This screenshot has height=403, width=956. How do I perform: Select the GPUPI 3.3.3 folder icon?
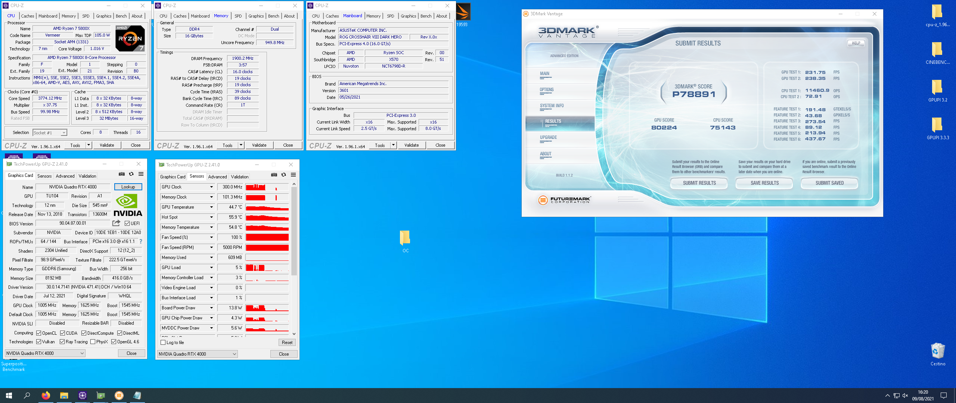938,129
